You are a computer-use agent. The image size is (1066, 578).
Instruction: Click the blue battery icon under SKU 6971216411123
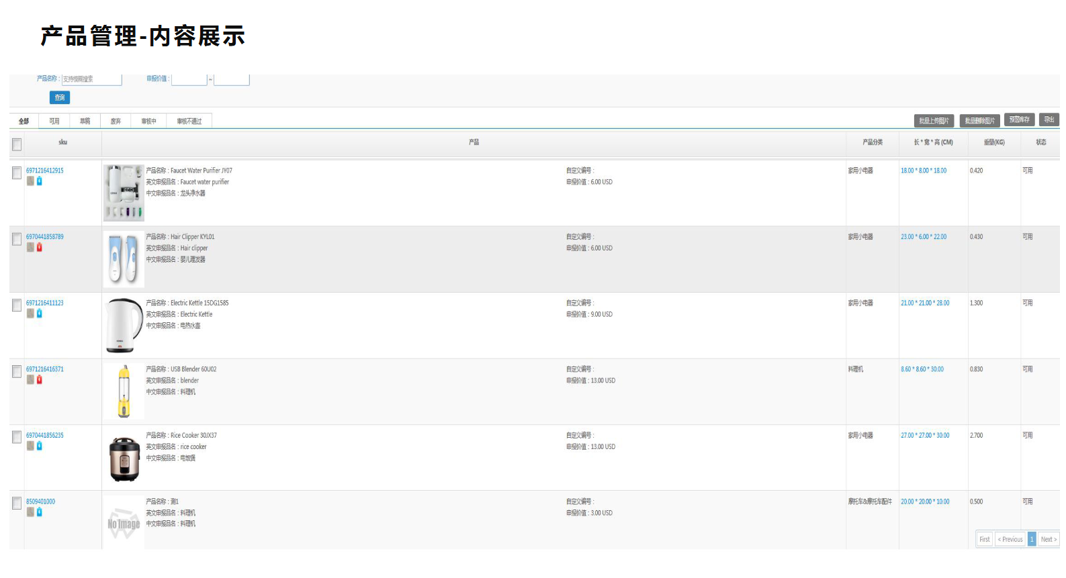39,314
